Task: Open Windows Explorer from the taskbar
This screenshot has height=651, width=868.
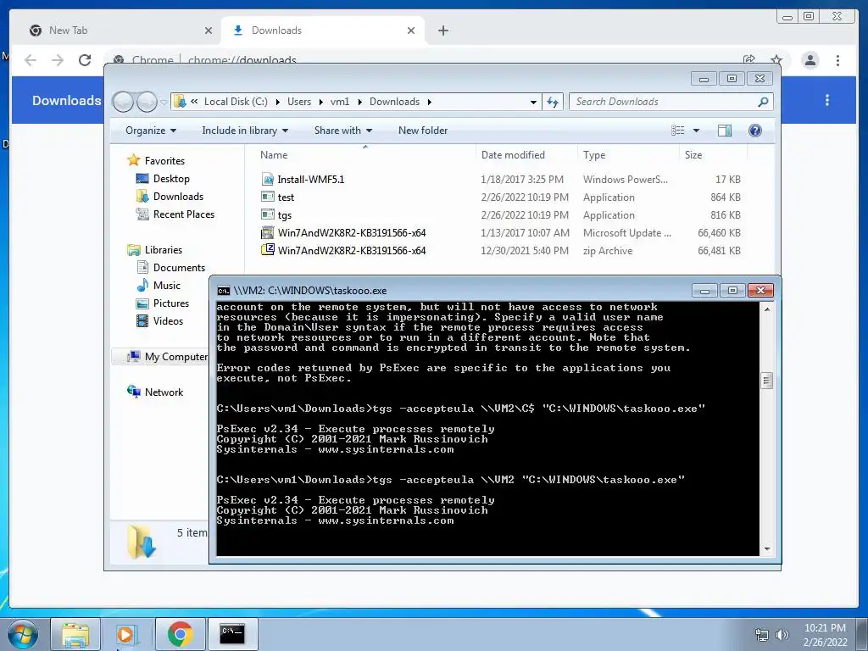Action: [x=75, y=634]
